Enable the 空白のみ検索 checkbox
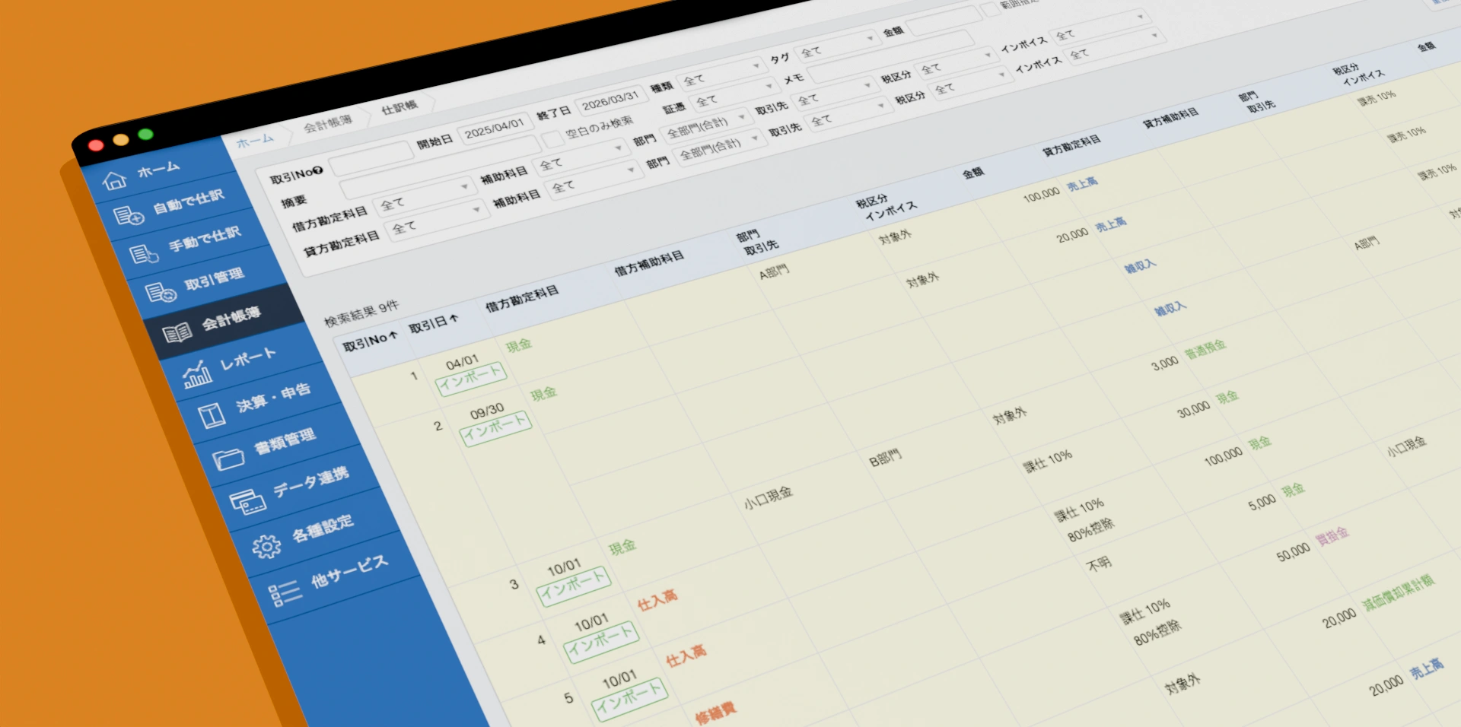The width and height of the screenshot is (1461, 727). (552, 140)
